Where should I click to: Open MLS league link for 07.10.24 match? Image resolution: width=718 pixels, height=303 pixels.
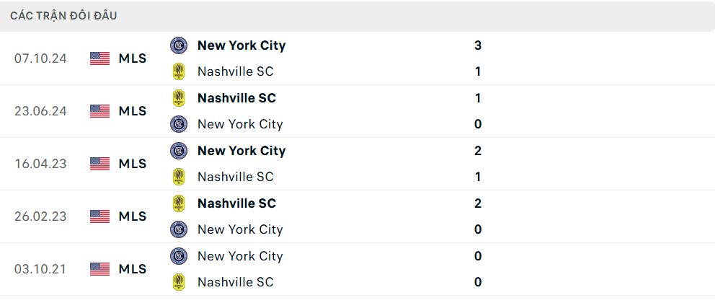pos(133,58)
